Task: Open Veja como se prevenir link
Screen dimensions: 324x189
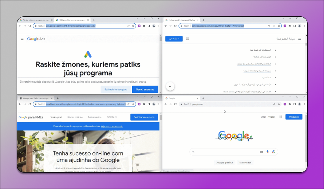Action: tap(112, 126)
